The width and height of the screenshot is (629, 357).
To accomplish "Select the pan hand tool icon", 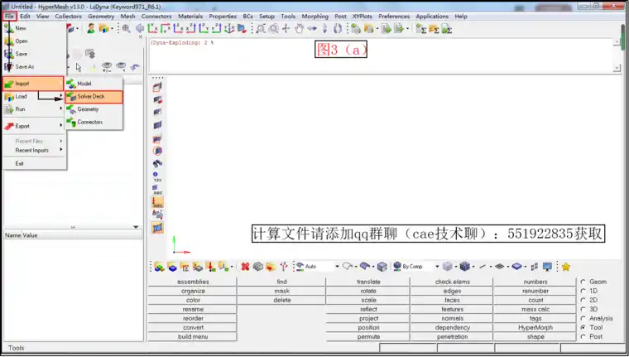I will pyautogui.click(x=299, y=28).
